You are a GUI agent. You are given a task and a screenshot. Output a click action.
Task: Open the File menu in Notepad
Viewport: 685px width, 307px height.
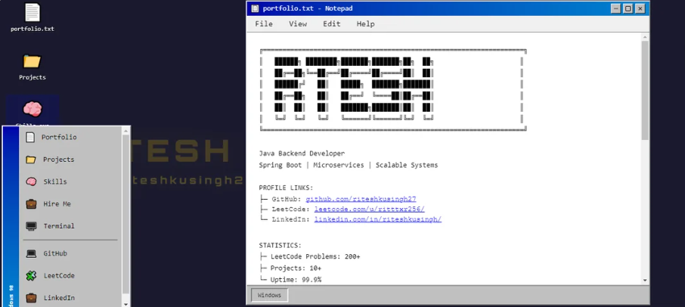(264, 24)
